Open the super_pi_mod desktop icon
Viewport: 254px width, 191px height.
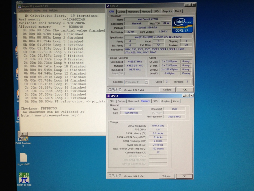coord(24,178)
